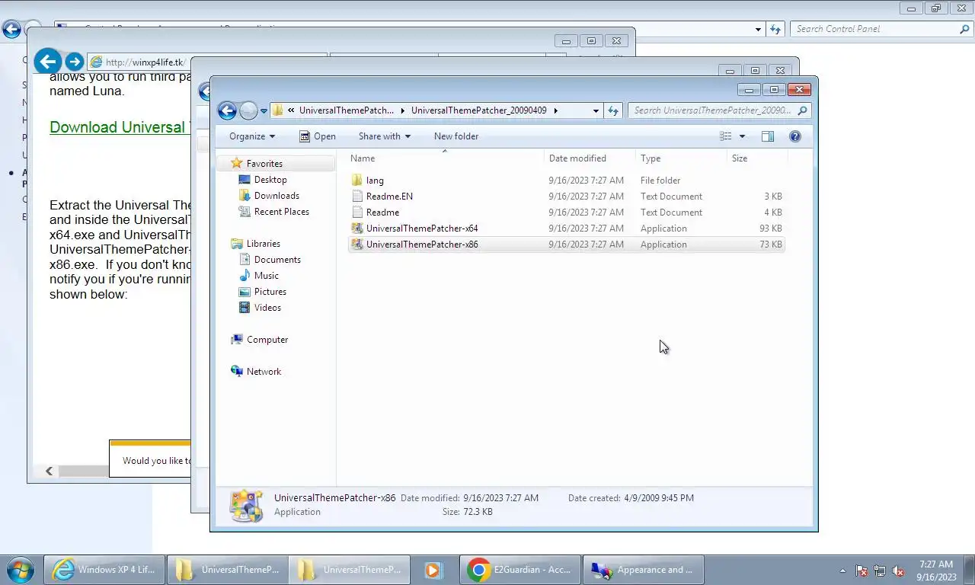Click the Change your view icon

(x=726, y=136)
